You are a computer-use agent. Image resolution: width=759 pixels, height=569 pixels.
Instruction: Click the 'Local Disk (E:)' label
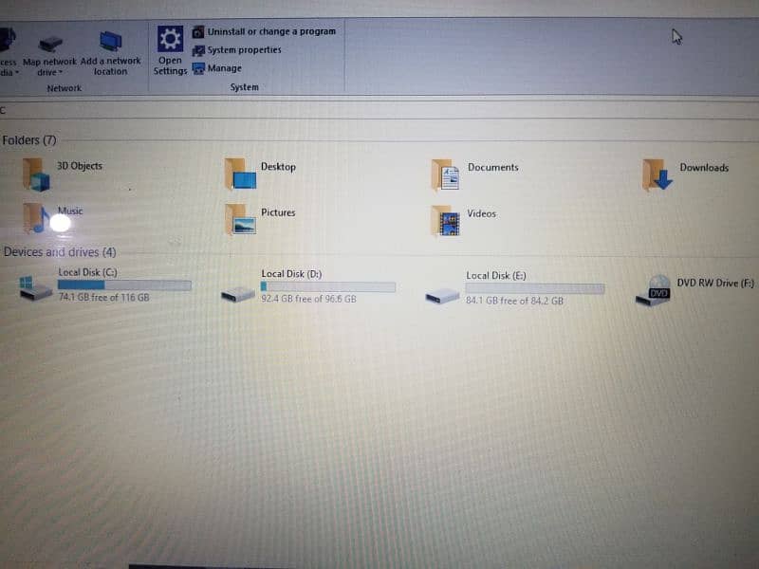point(496,276)
